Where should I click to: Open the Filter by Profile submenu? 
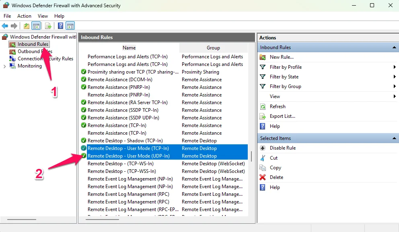click(286, 67)
